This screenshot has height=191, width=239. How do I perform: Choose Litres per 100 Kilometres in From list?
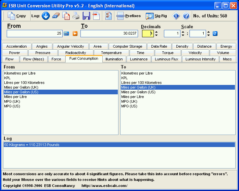[x=61, y=83]
